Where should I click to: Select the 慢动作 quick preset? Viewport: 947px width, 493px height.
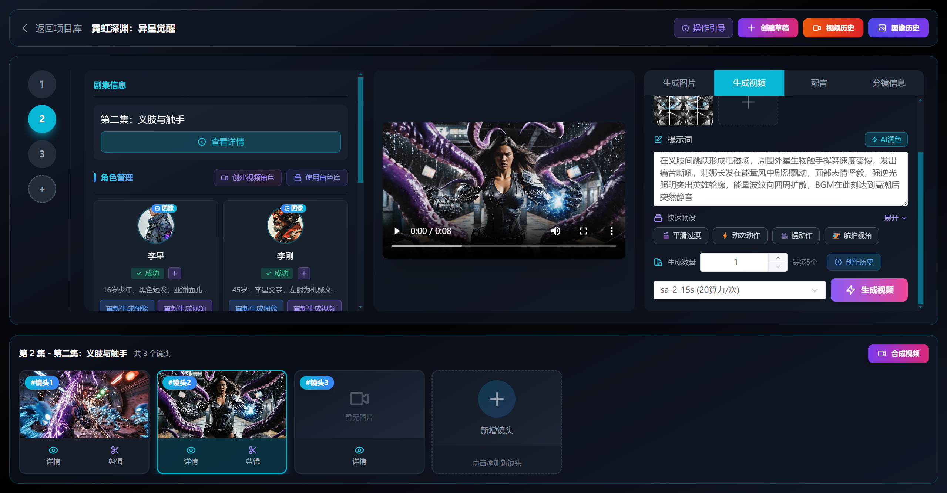click(796, 236)
